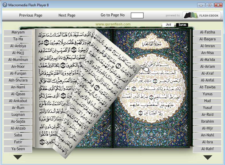Screen dimensions: 225x165
Task: Open sura Saba
Action: point(18,136)
